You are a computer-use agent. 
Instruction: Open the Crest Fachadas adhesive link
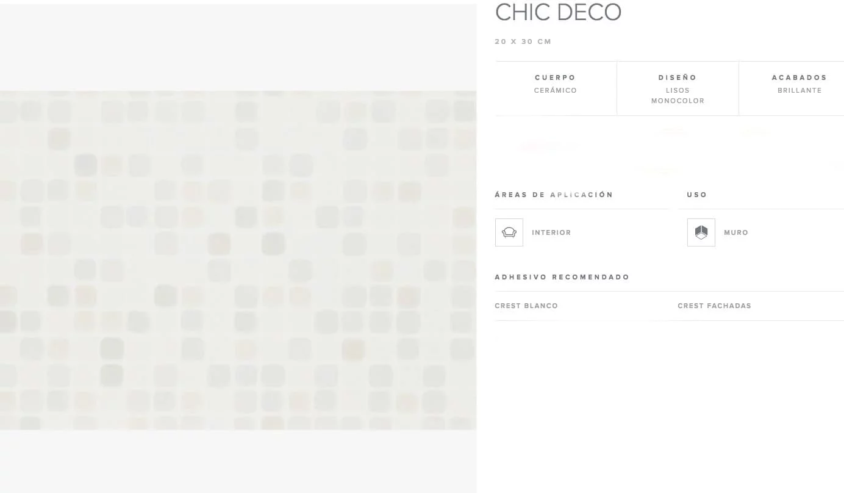[x=714, y=306]
